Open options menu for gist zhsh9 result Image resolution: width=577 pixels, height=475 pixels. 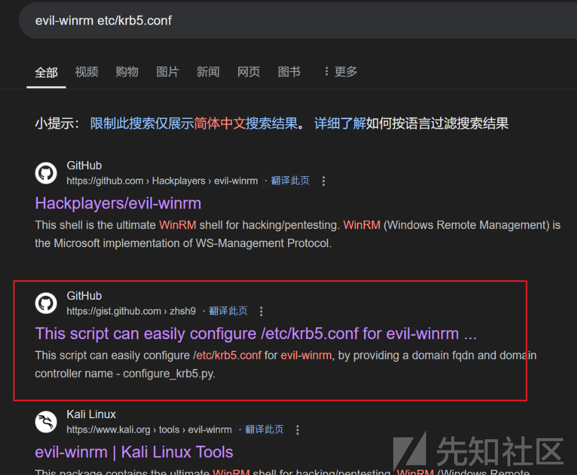[x=261, y=311]
